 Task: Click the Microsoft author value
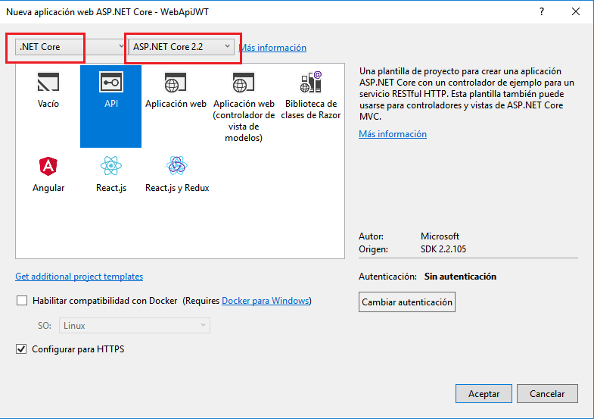440,236
